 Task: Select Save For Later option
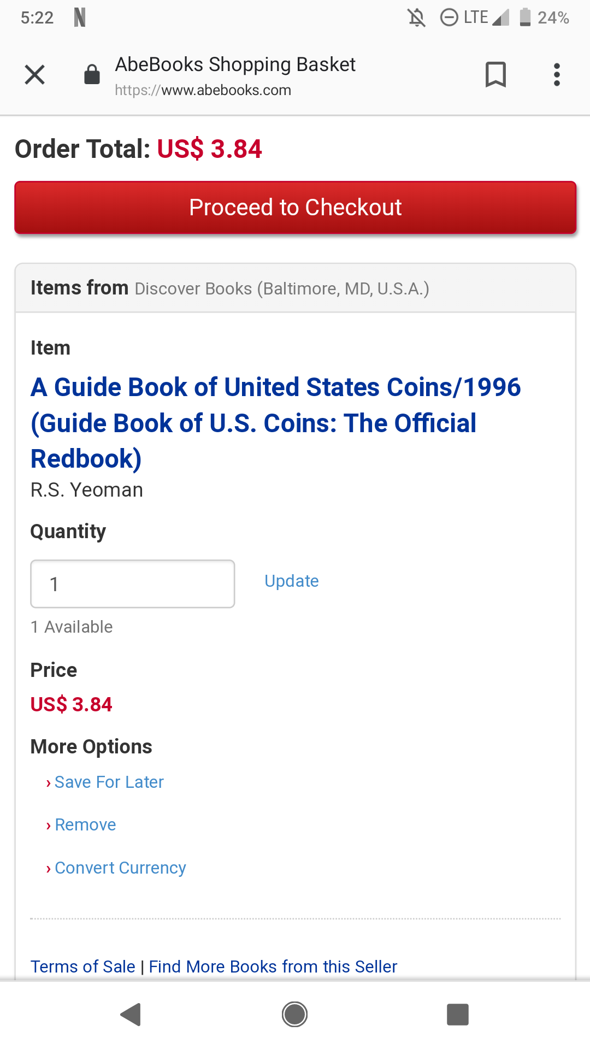click(x=109, y=782)
